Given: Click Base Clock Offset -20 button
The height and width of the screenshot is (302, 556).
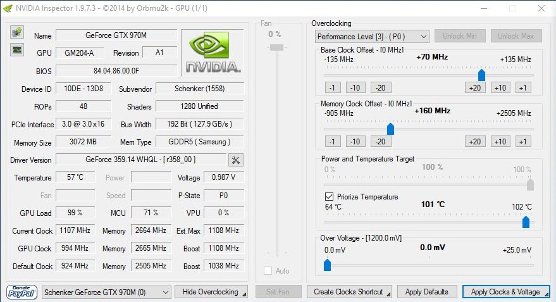Looking at the screenshot, I should click(381, 87).
